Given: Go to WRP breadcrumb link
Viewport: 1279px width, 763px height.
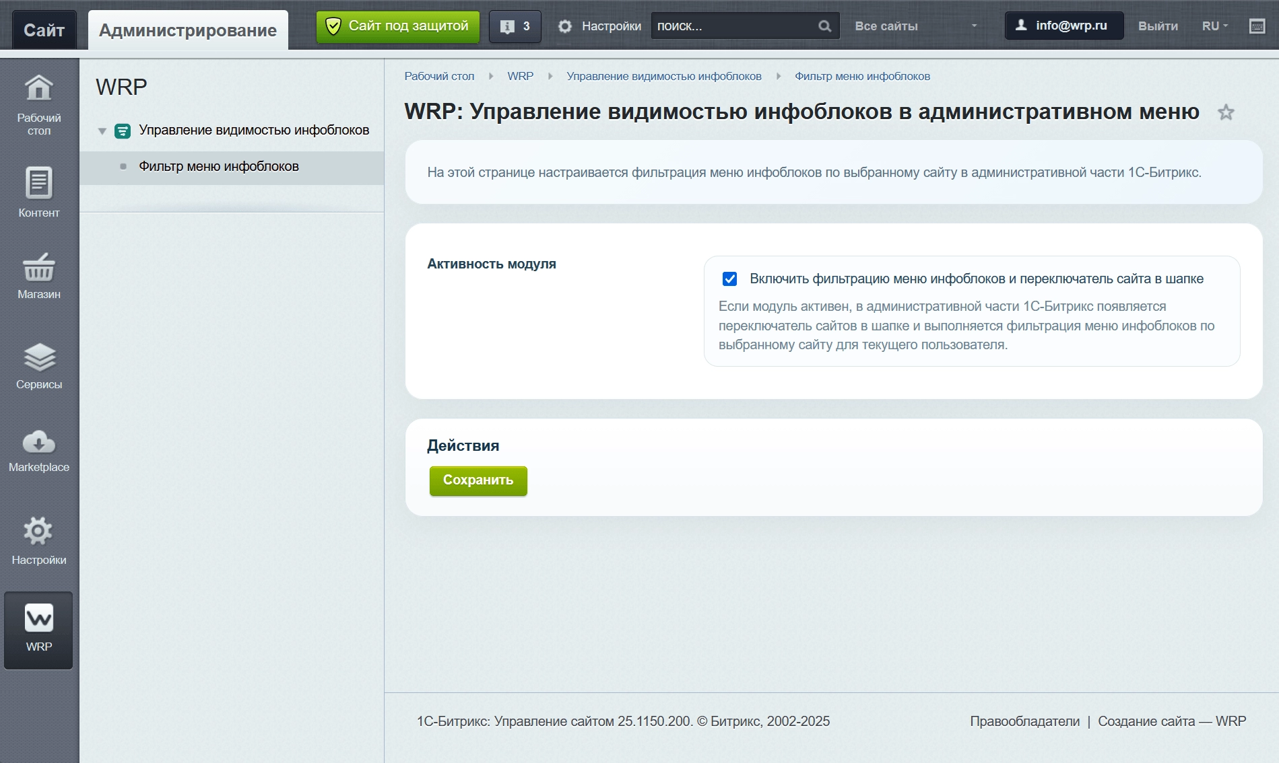Looking at the screenshot, I should (x=520, y=76).
